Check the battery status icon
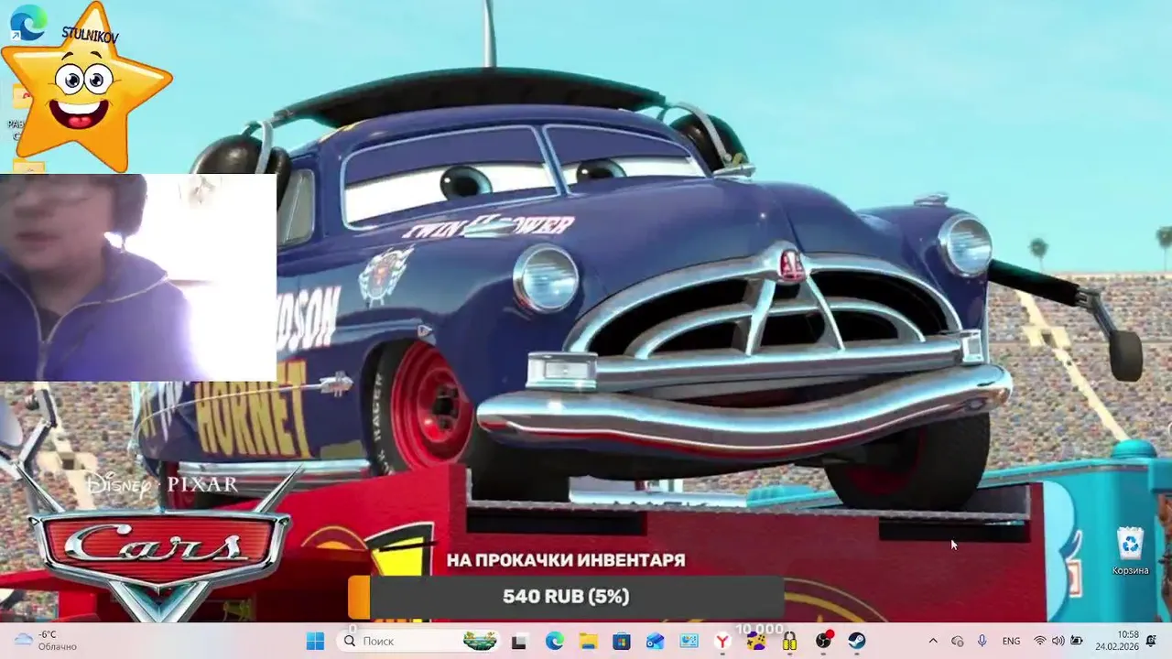Image resolution: width=1172 pixels, height=659 pixels. click(x=1077, y=642)
